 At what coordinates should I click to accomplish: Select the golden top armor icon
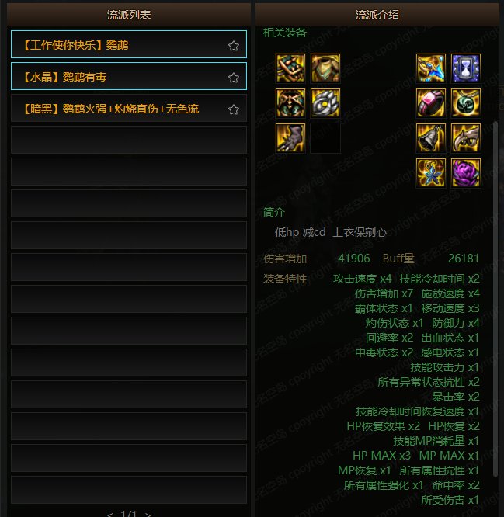(325, 68)
